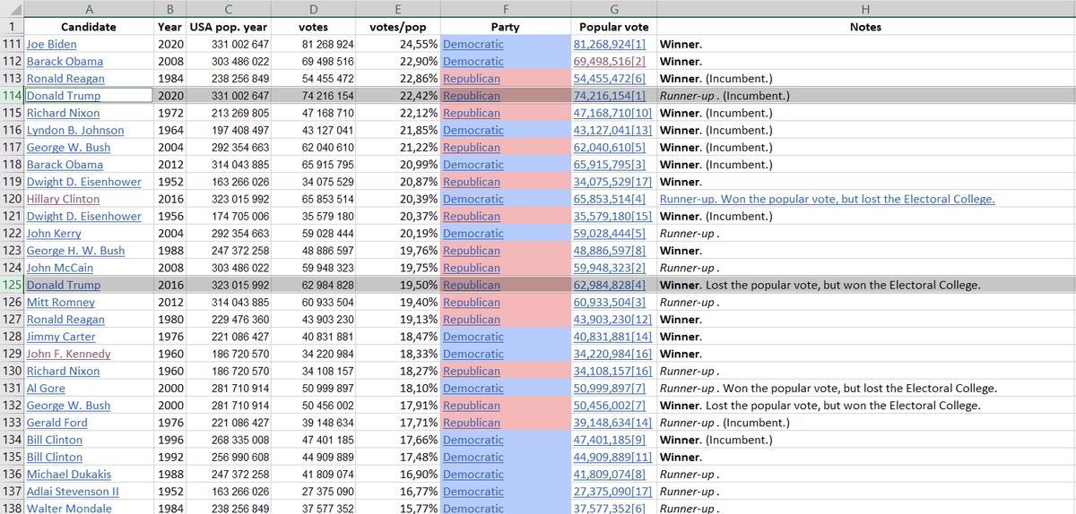Open Adlai Stevenson II link
Screen dimensions: 1076x514
pos(74,492)
